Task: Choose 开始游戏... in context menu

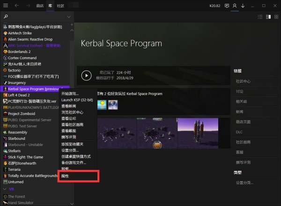Action: [x=70, y=93]
